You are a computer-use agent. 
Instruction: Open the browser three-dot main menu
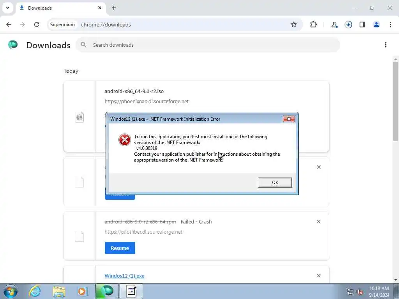(390, 25)
